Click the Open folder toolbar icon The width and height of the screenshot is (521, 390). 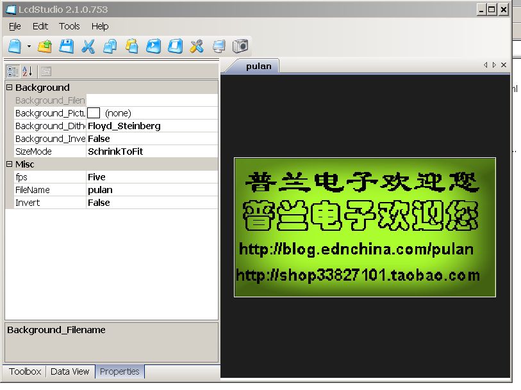(45, 46)
